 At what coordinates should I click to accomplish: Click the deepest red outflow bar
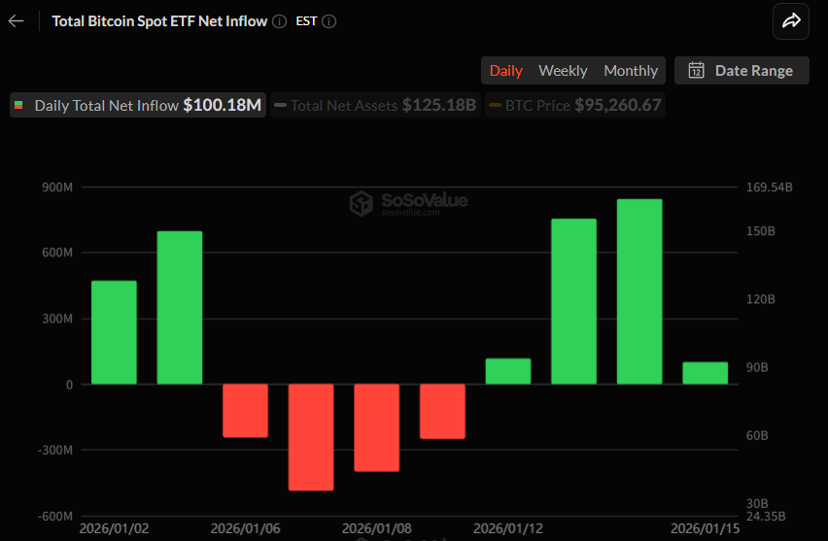point(311,437)
